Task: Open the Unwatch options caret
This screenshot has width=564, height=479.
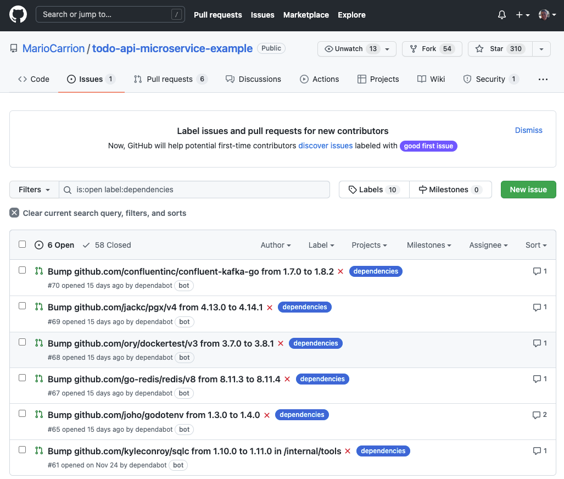Action: (x=387, y=49)
